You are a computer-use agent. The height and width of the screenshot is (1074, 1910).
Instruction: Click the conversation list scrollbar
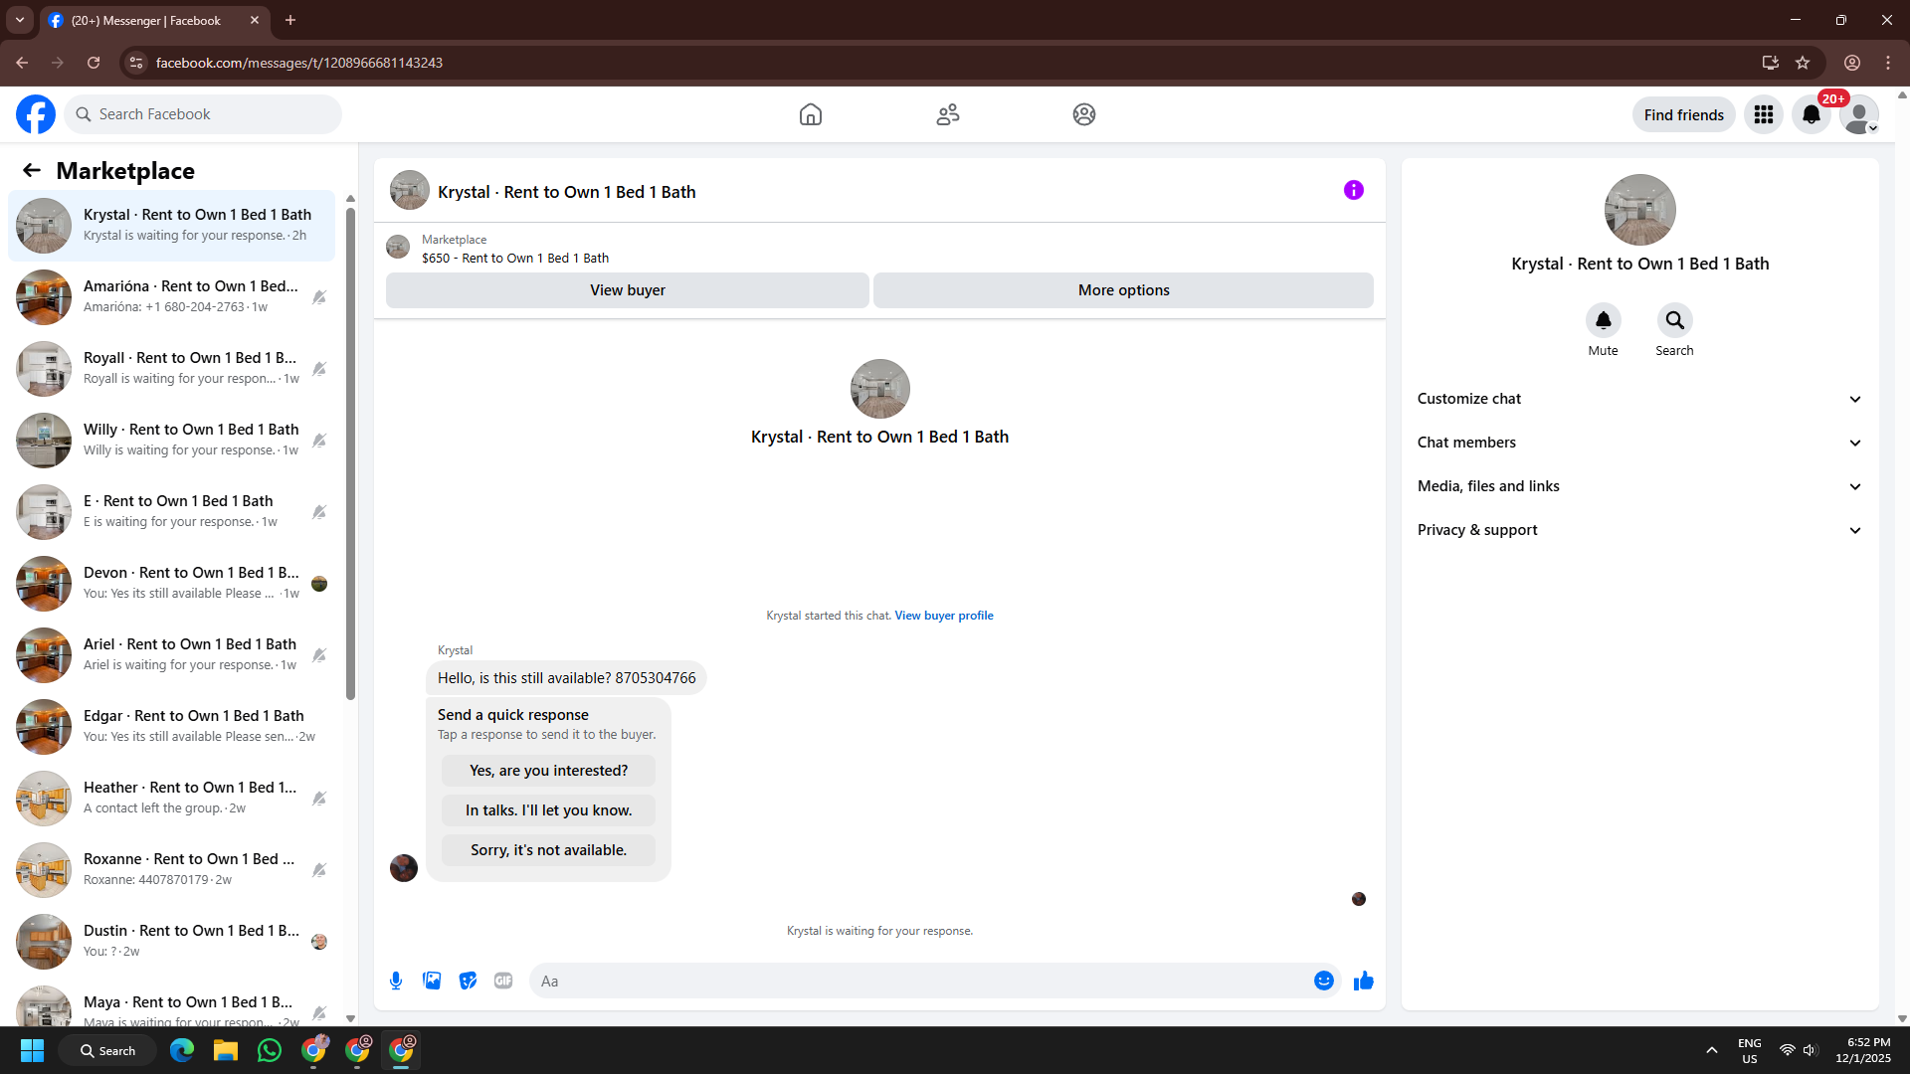(x=350, y=452)
